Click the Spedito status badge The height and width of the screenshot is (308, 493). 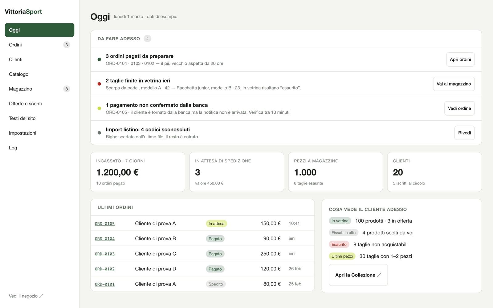click(x=216, y=284)
